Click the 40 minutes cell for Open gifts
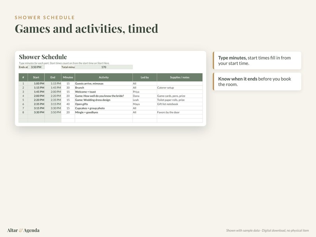The height and width of the screenshot is (237, 316). click(68, 104)
